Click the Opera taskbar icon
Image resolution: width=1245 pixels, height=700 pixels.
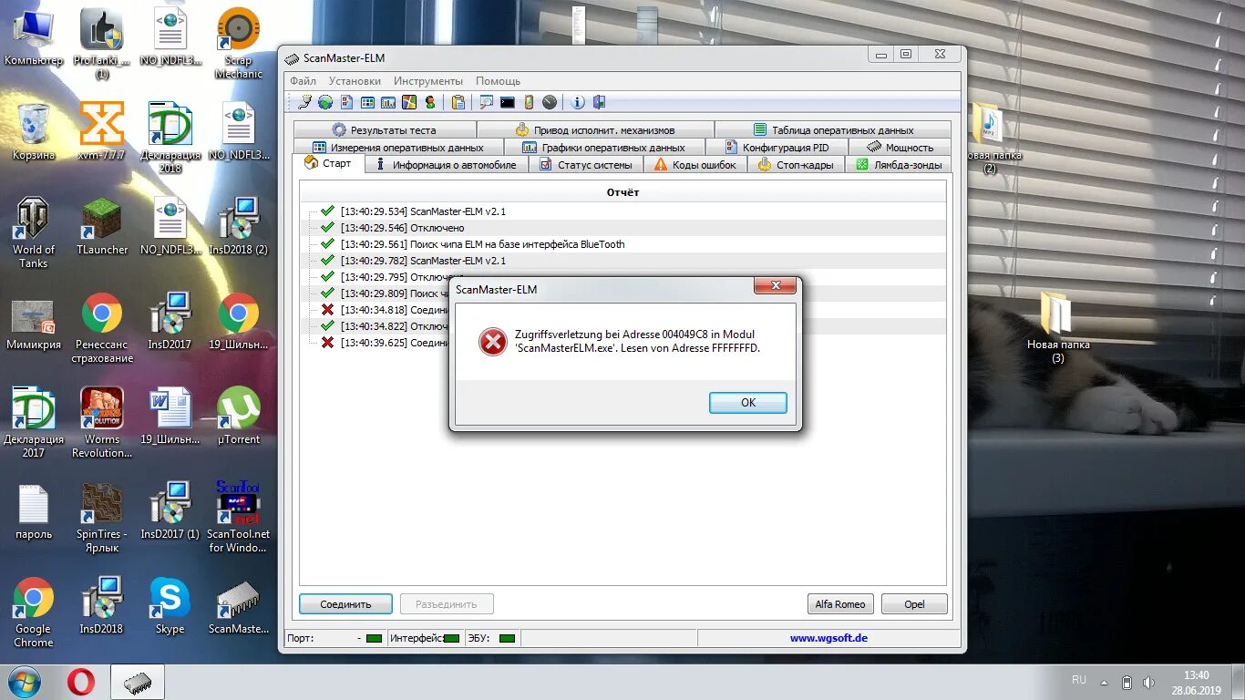click(x=81, y=682)
